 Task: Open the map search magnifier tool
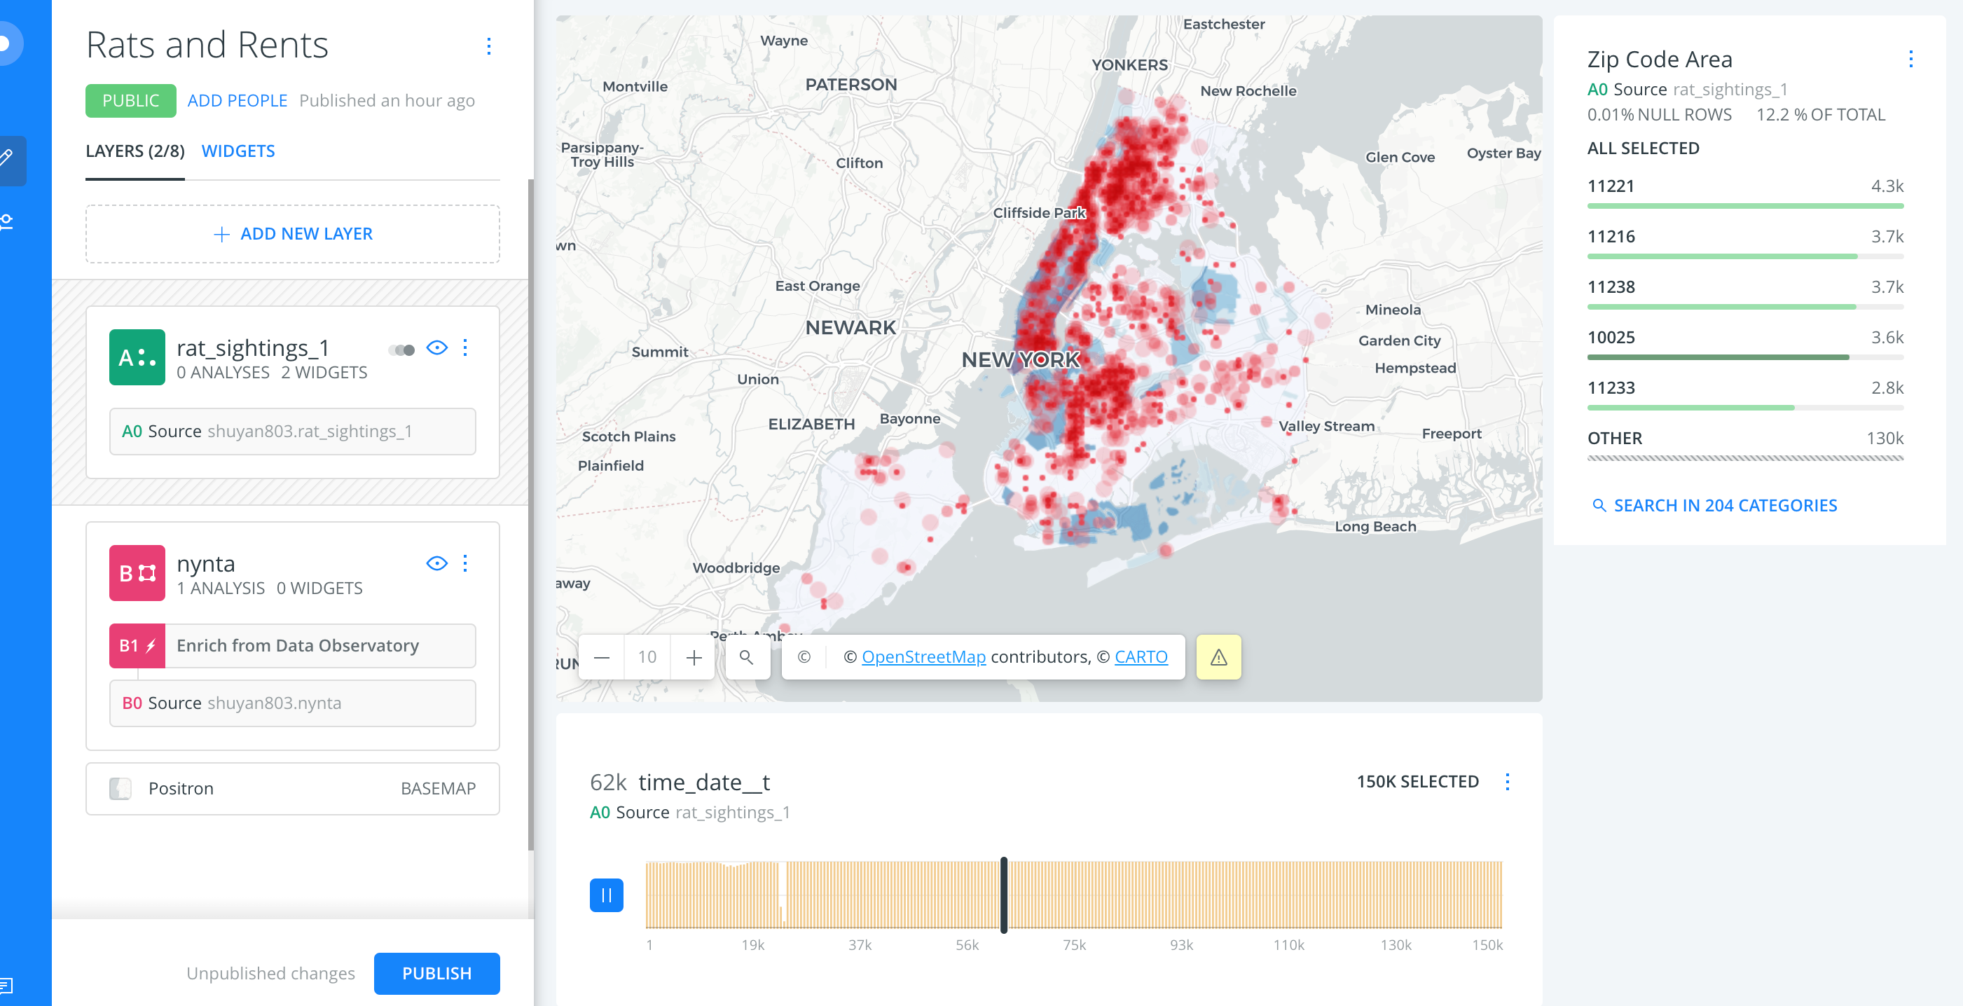(x=747, y=656)
